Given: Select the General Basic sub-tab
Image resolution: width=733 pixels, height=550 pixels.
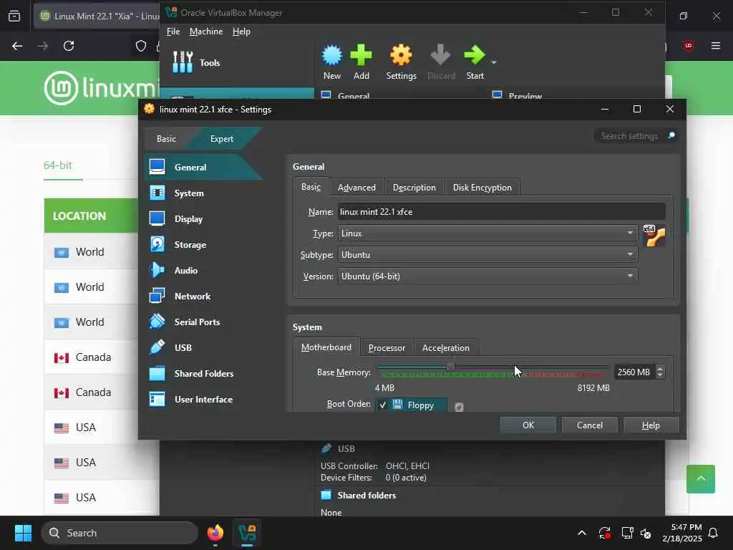Looking at the screenshot, I should (x=311, y=187).
